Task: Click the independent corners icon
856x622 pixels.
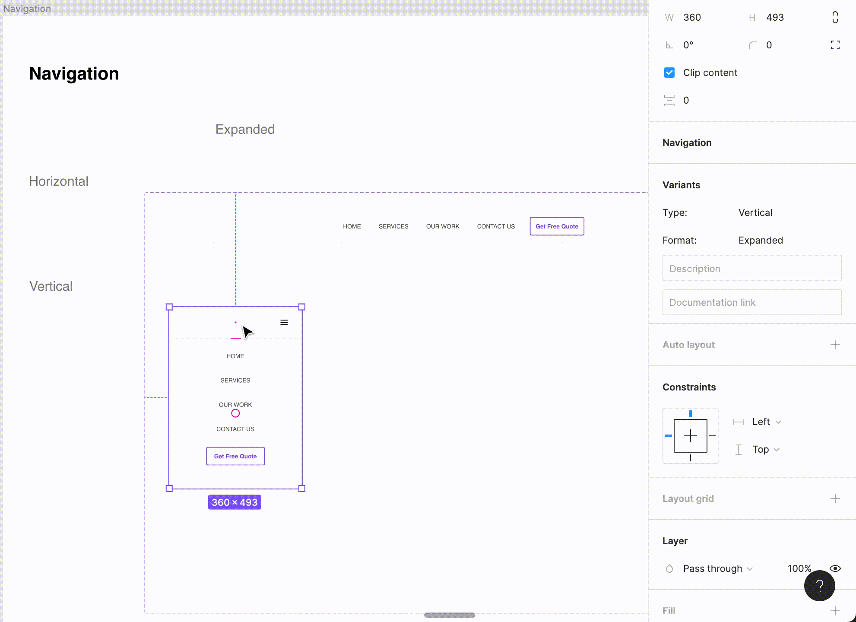Action: 835,45
